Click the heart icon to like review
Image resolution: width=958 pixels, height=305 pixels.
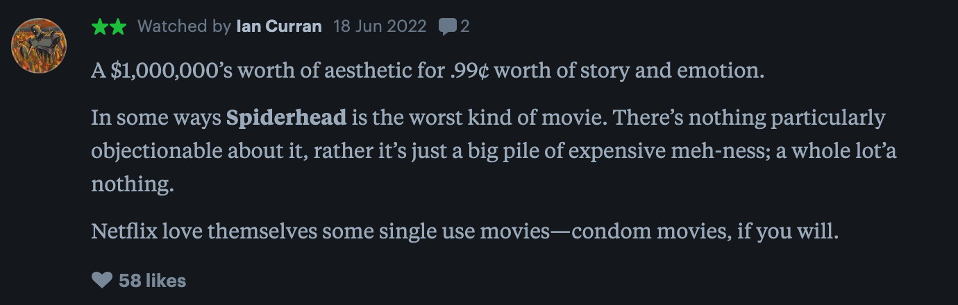click(101, 280)
